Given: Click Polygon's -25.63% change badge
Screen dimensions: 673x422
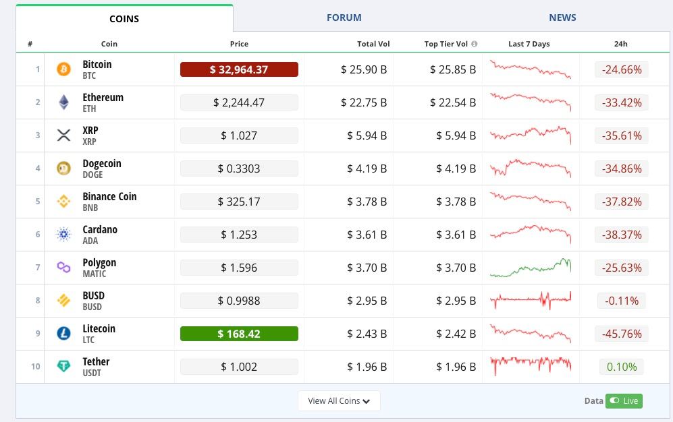Looking at the screenshot, I should [x=622, y=268].
